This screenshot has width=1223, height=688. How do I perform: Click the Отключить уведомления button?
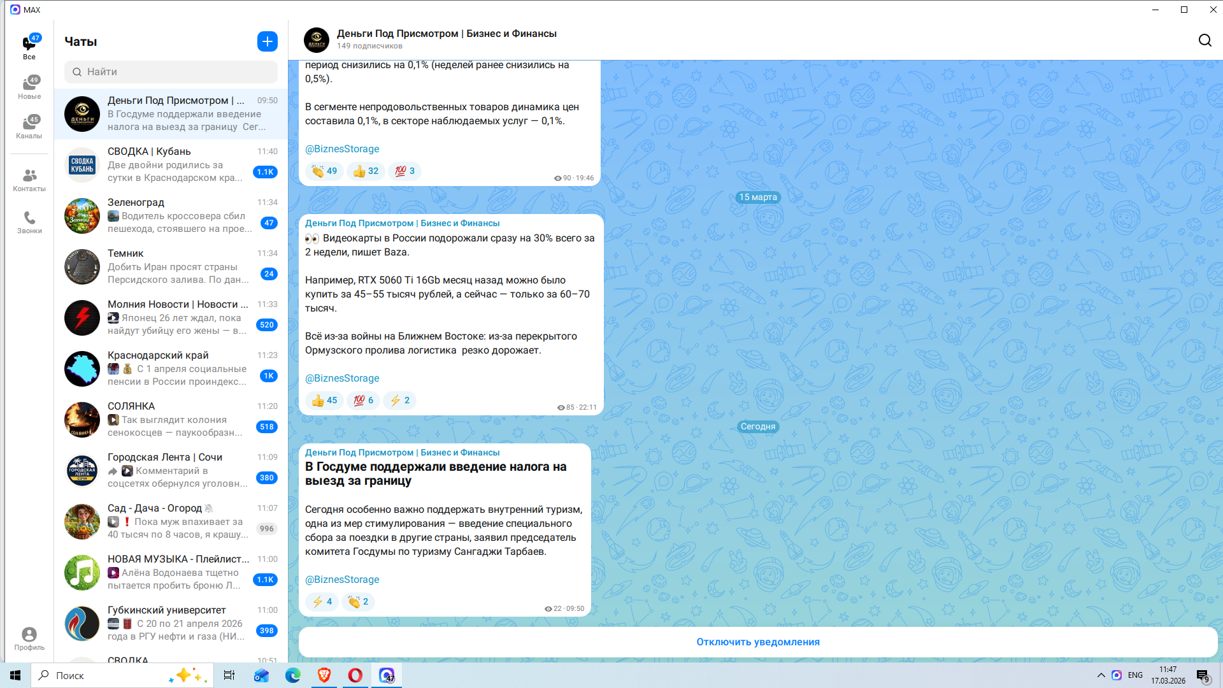point(757,642)
